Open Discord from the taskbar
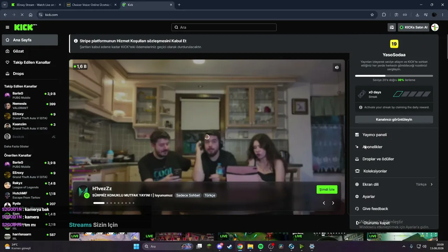The height and width of the screenshot is (252, 448). (x=219, y=246)
